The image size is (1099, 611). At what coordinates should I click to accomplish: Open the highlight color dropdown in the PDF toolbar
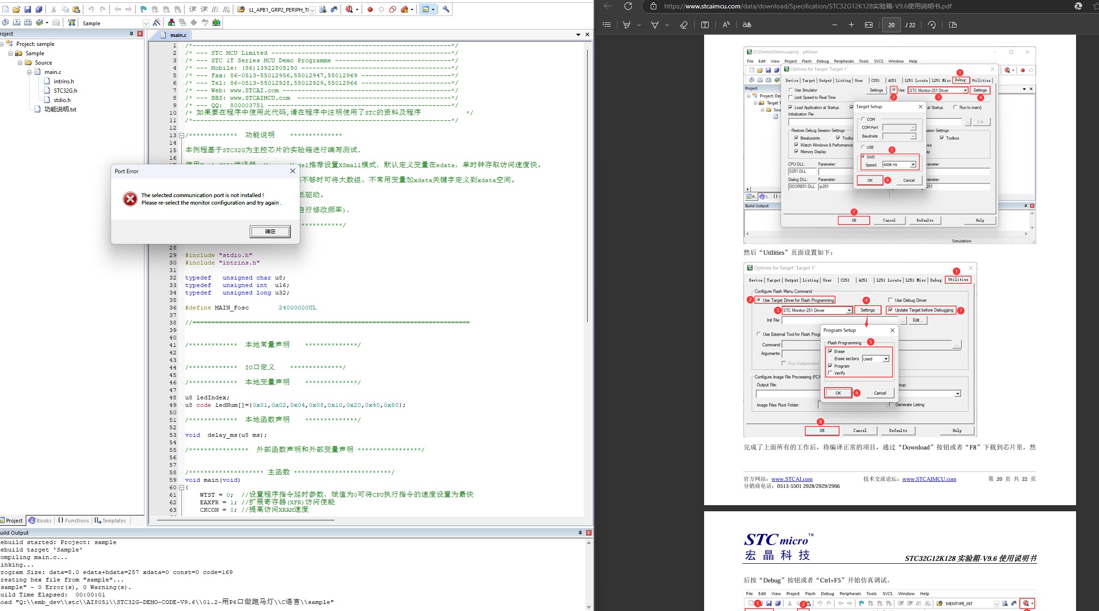pyautogui.click(x=639, y=25)
